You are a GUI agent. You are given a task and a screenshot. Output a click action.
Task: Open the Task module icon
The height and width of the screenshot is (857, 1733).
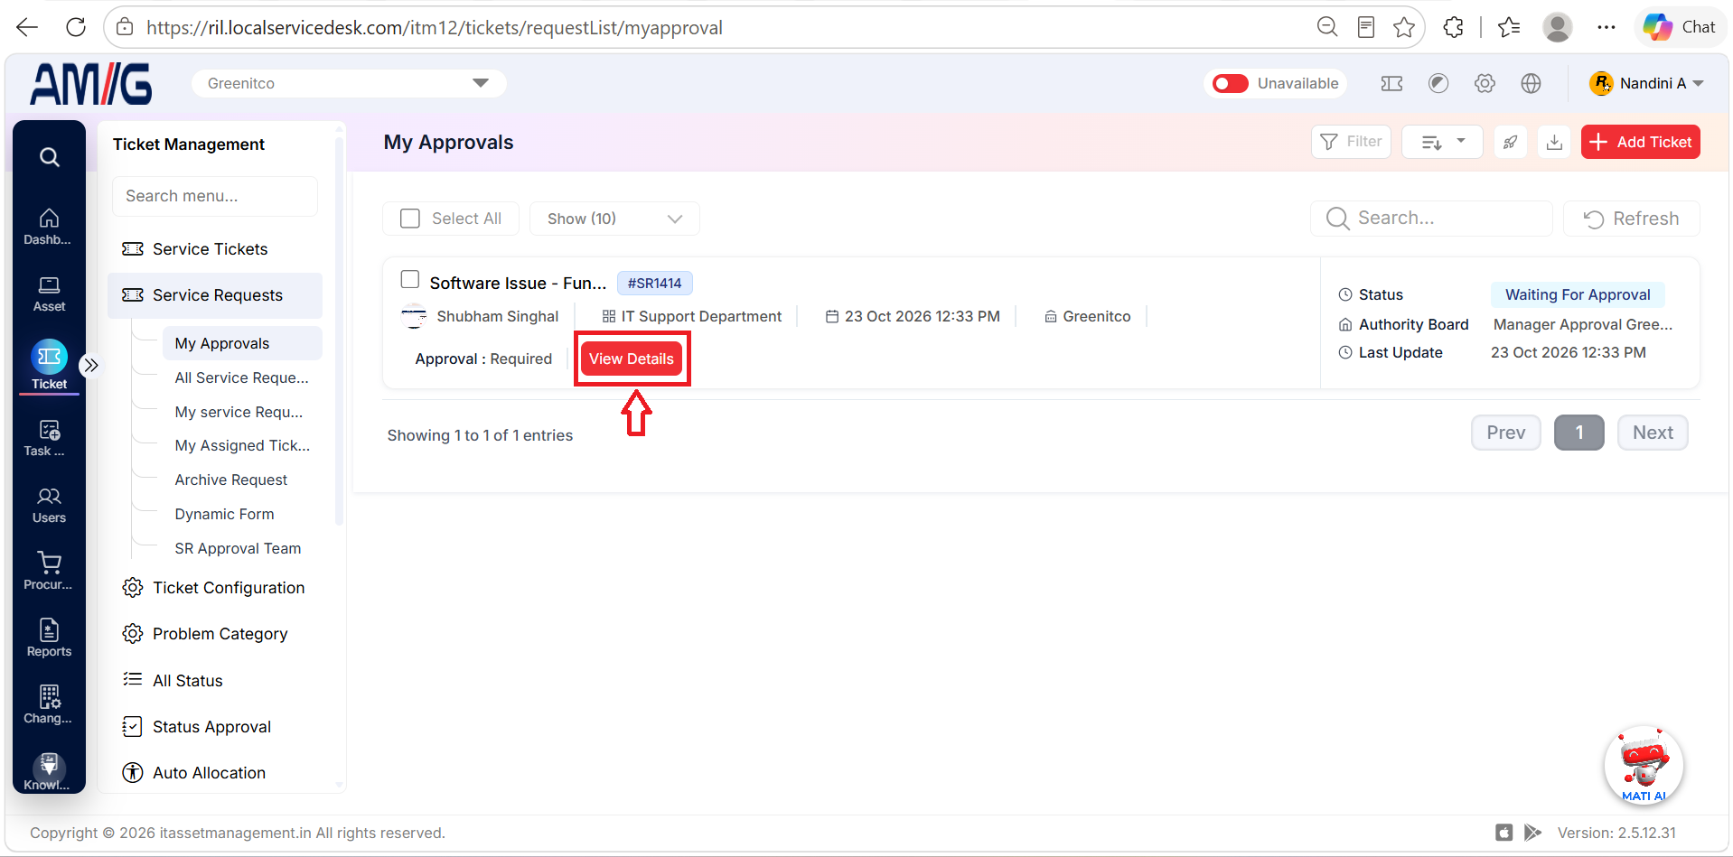point(49,438)
